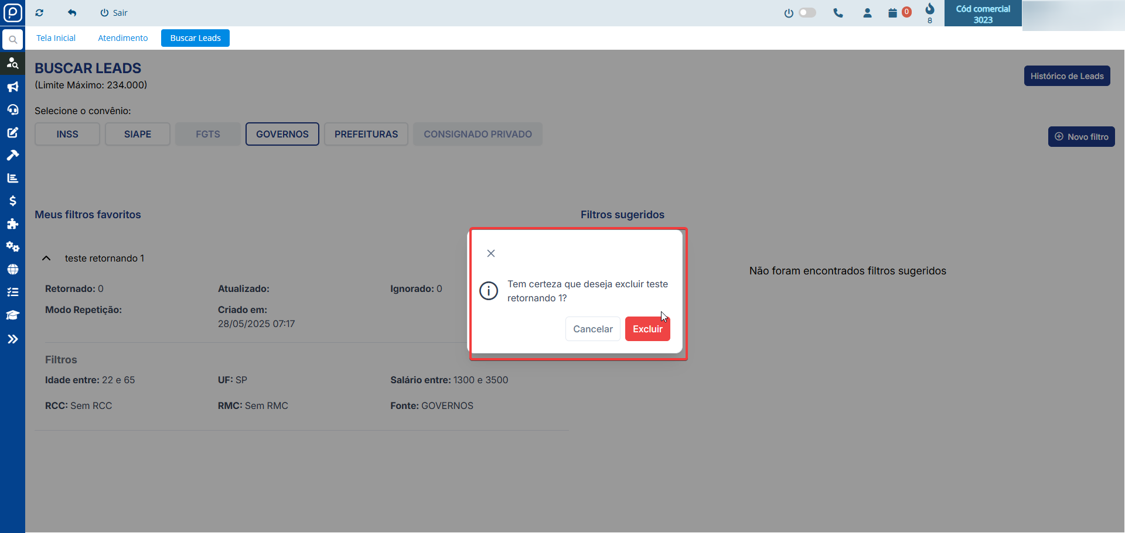Collapse the 'teste retornando 1' filter
The width and height of the screenshot is (1125, 533).
point(46,258)
